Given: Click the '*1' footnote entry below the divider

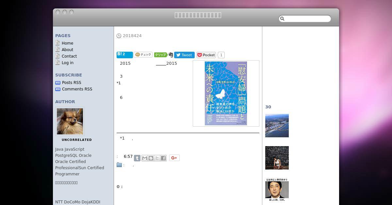Looking at the screenshot, I should [122, 138].
